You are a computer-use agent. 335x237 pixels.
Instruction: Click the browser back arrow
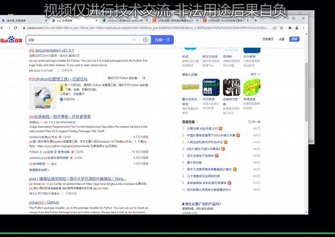coord(2,28)
